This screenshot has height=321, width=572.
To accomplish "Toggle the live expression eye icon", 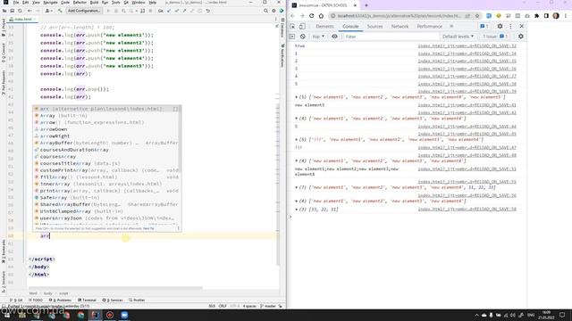I will coord(334,37).
